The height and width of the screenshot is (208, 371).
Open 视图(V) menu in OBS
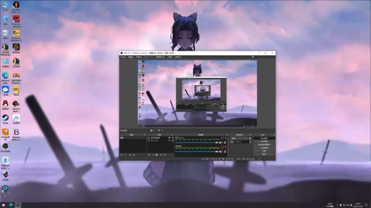click(139, 57)
